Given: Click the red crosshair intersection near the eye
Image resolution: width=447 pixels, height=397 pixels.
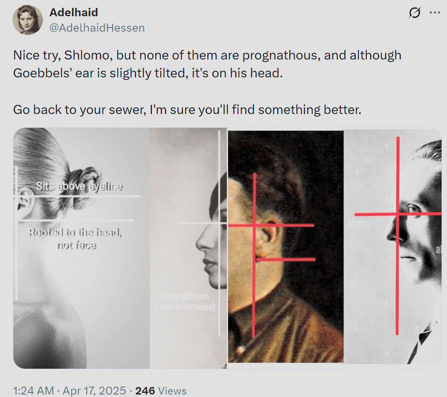Looking at the screenshot, I should (397, 214).
